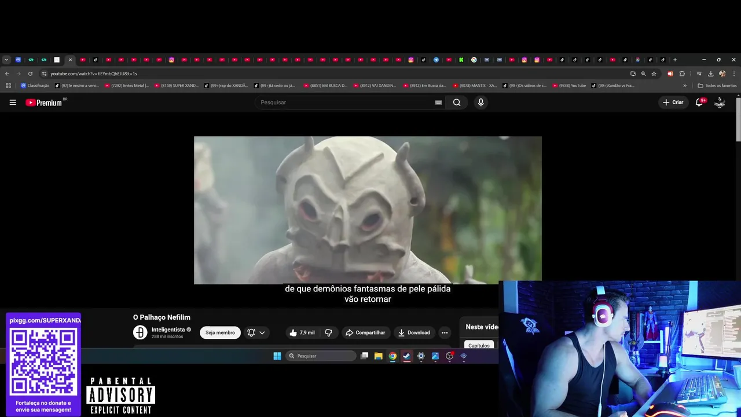Screen dimensions: 741x417
Task: Expand hidden bookmarks with double chevron
Action: [685, 86]
